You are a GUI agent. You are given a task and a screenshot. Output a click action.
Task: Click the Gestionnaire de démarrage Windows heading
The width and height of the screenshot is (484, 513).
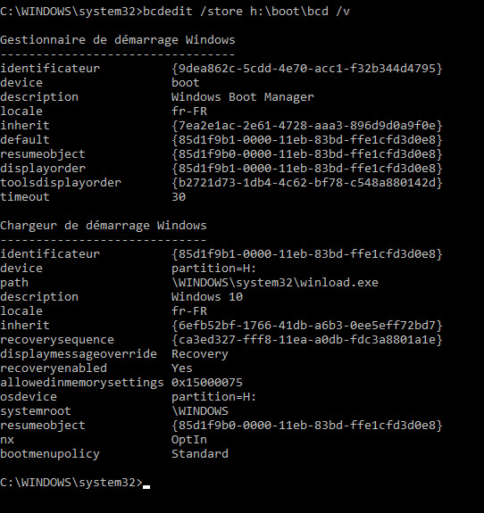[118, 40]
